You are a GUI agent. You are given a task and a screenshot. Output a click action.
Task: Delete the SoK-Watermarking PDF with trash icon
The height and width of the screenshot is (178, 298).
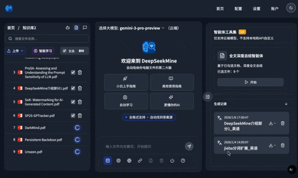click(x=80, y=102)
